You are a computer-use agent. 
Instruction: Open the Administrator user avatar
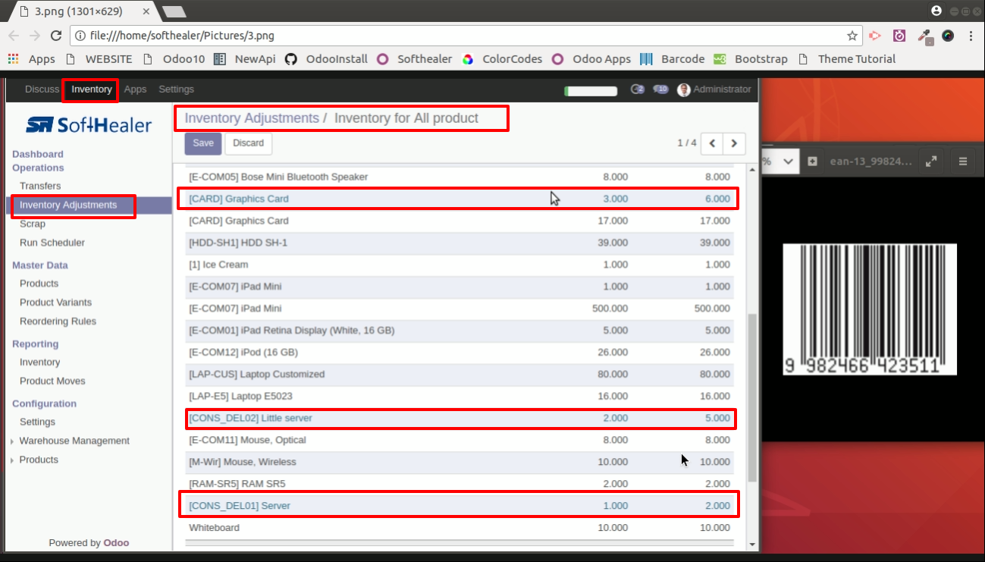684,89
